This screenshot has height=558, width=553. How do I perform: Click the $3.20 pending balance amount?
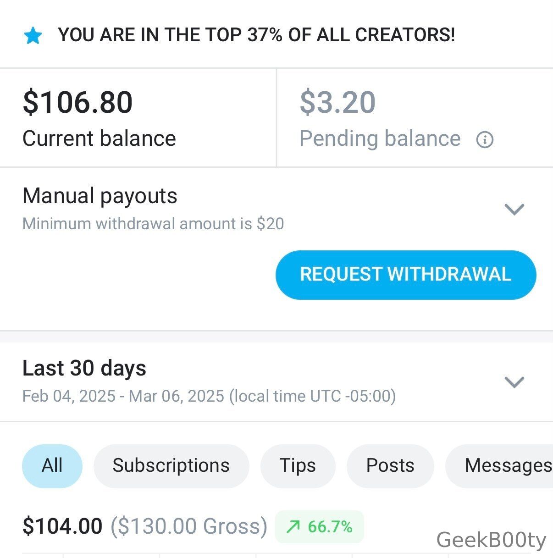pyautogui.click(x=337, y=102)
